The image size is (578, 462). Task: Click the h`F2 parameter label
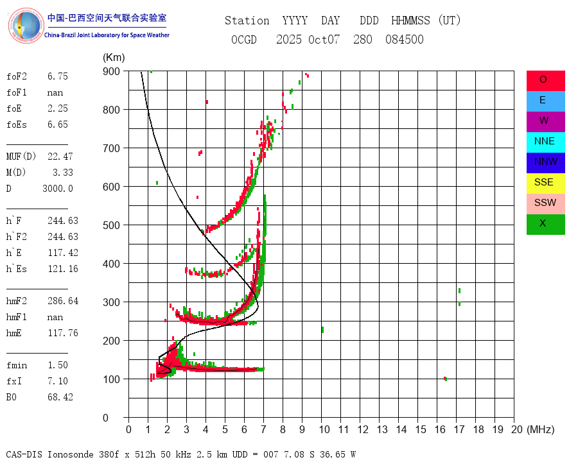pos(16,237)
